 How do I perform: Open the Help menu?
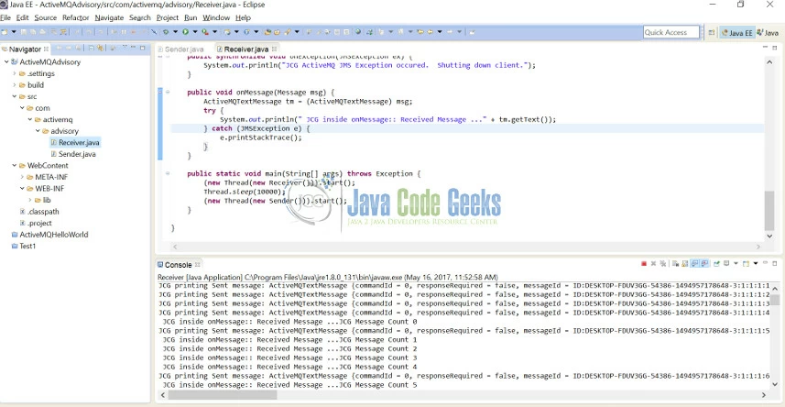tap(243, 17)
